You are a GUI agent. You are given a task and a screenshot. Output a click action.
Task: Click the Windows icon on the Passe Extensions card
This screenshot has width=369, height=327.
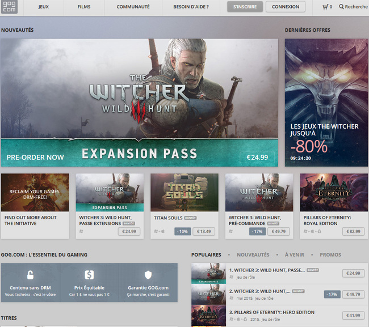coord(81,231)
